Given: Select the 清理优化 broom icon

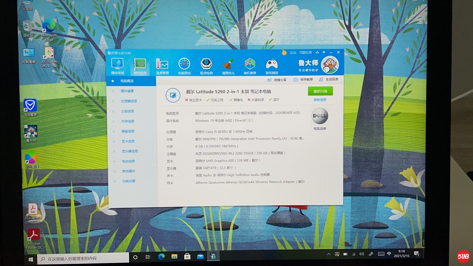Looking at the screenshot, I should [228, 66].
